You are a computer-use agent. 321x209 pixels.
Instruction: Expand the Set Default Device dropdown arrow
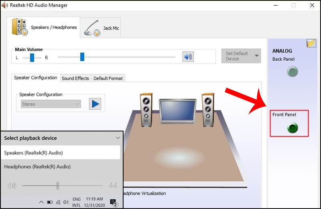[257, 56]
